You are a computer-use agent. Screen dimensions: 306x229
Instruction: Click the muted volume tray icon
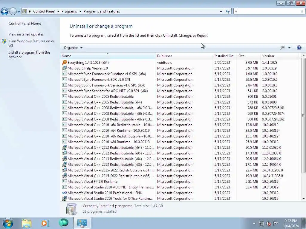coord(269,224)
